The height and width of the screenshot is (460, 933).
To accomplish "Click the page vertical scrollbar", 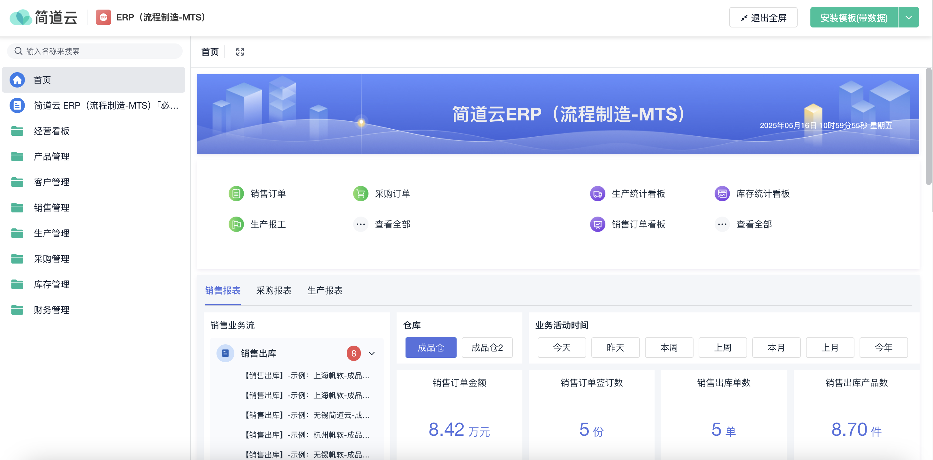I will (928, 126).
